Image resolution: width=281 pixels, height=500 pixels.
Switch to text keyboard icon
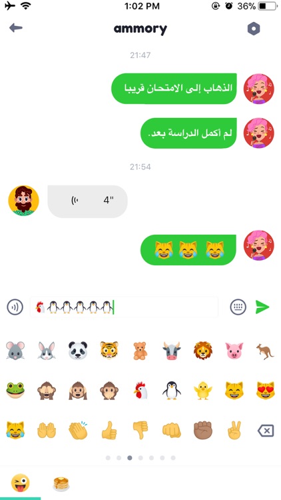coord(238,307)
